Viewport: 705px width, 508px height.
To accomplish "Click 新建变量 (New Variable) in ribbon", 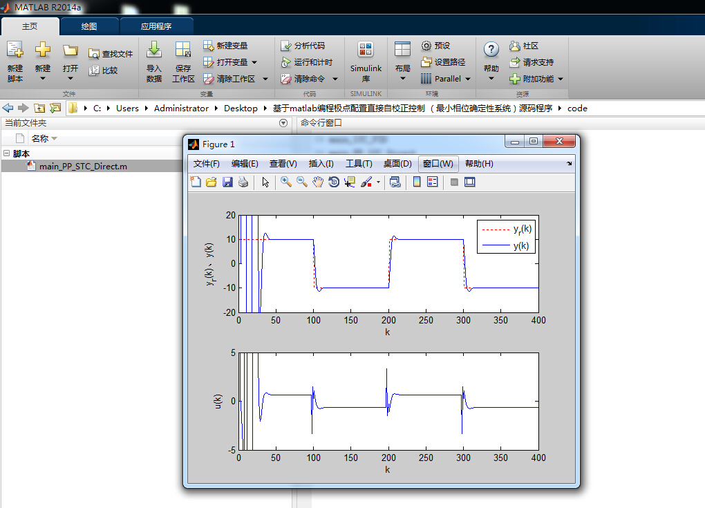I will tap(225, 46).
